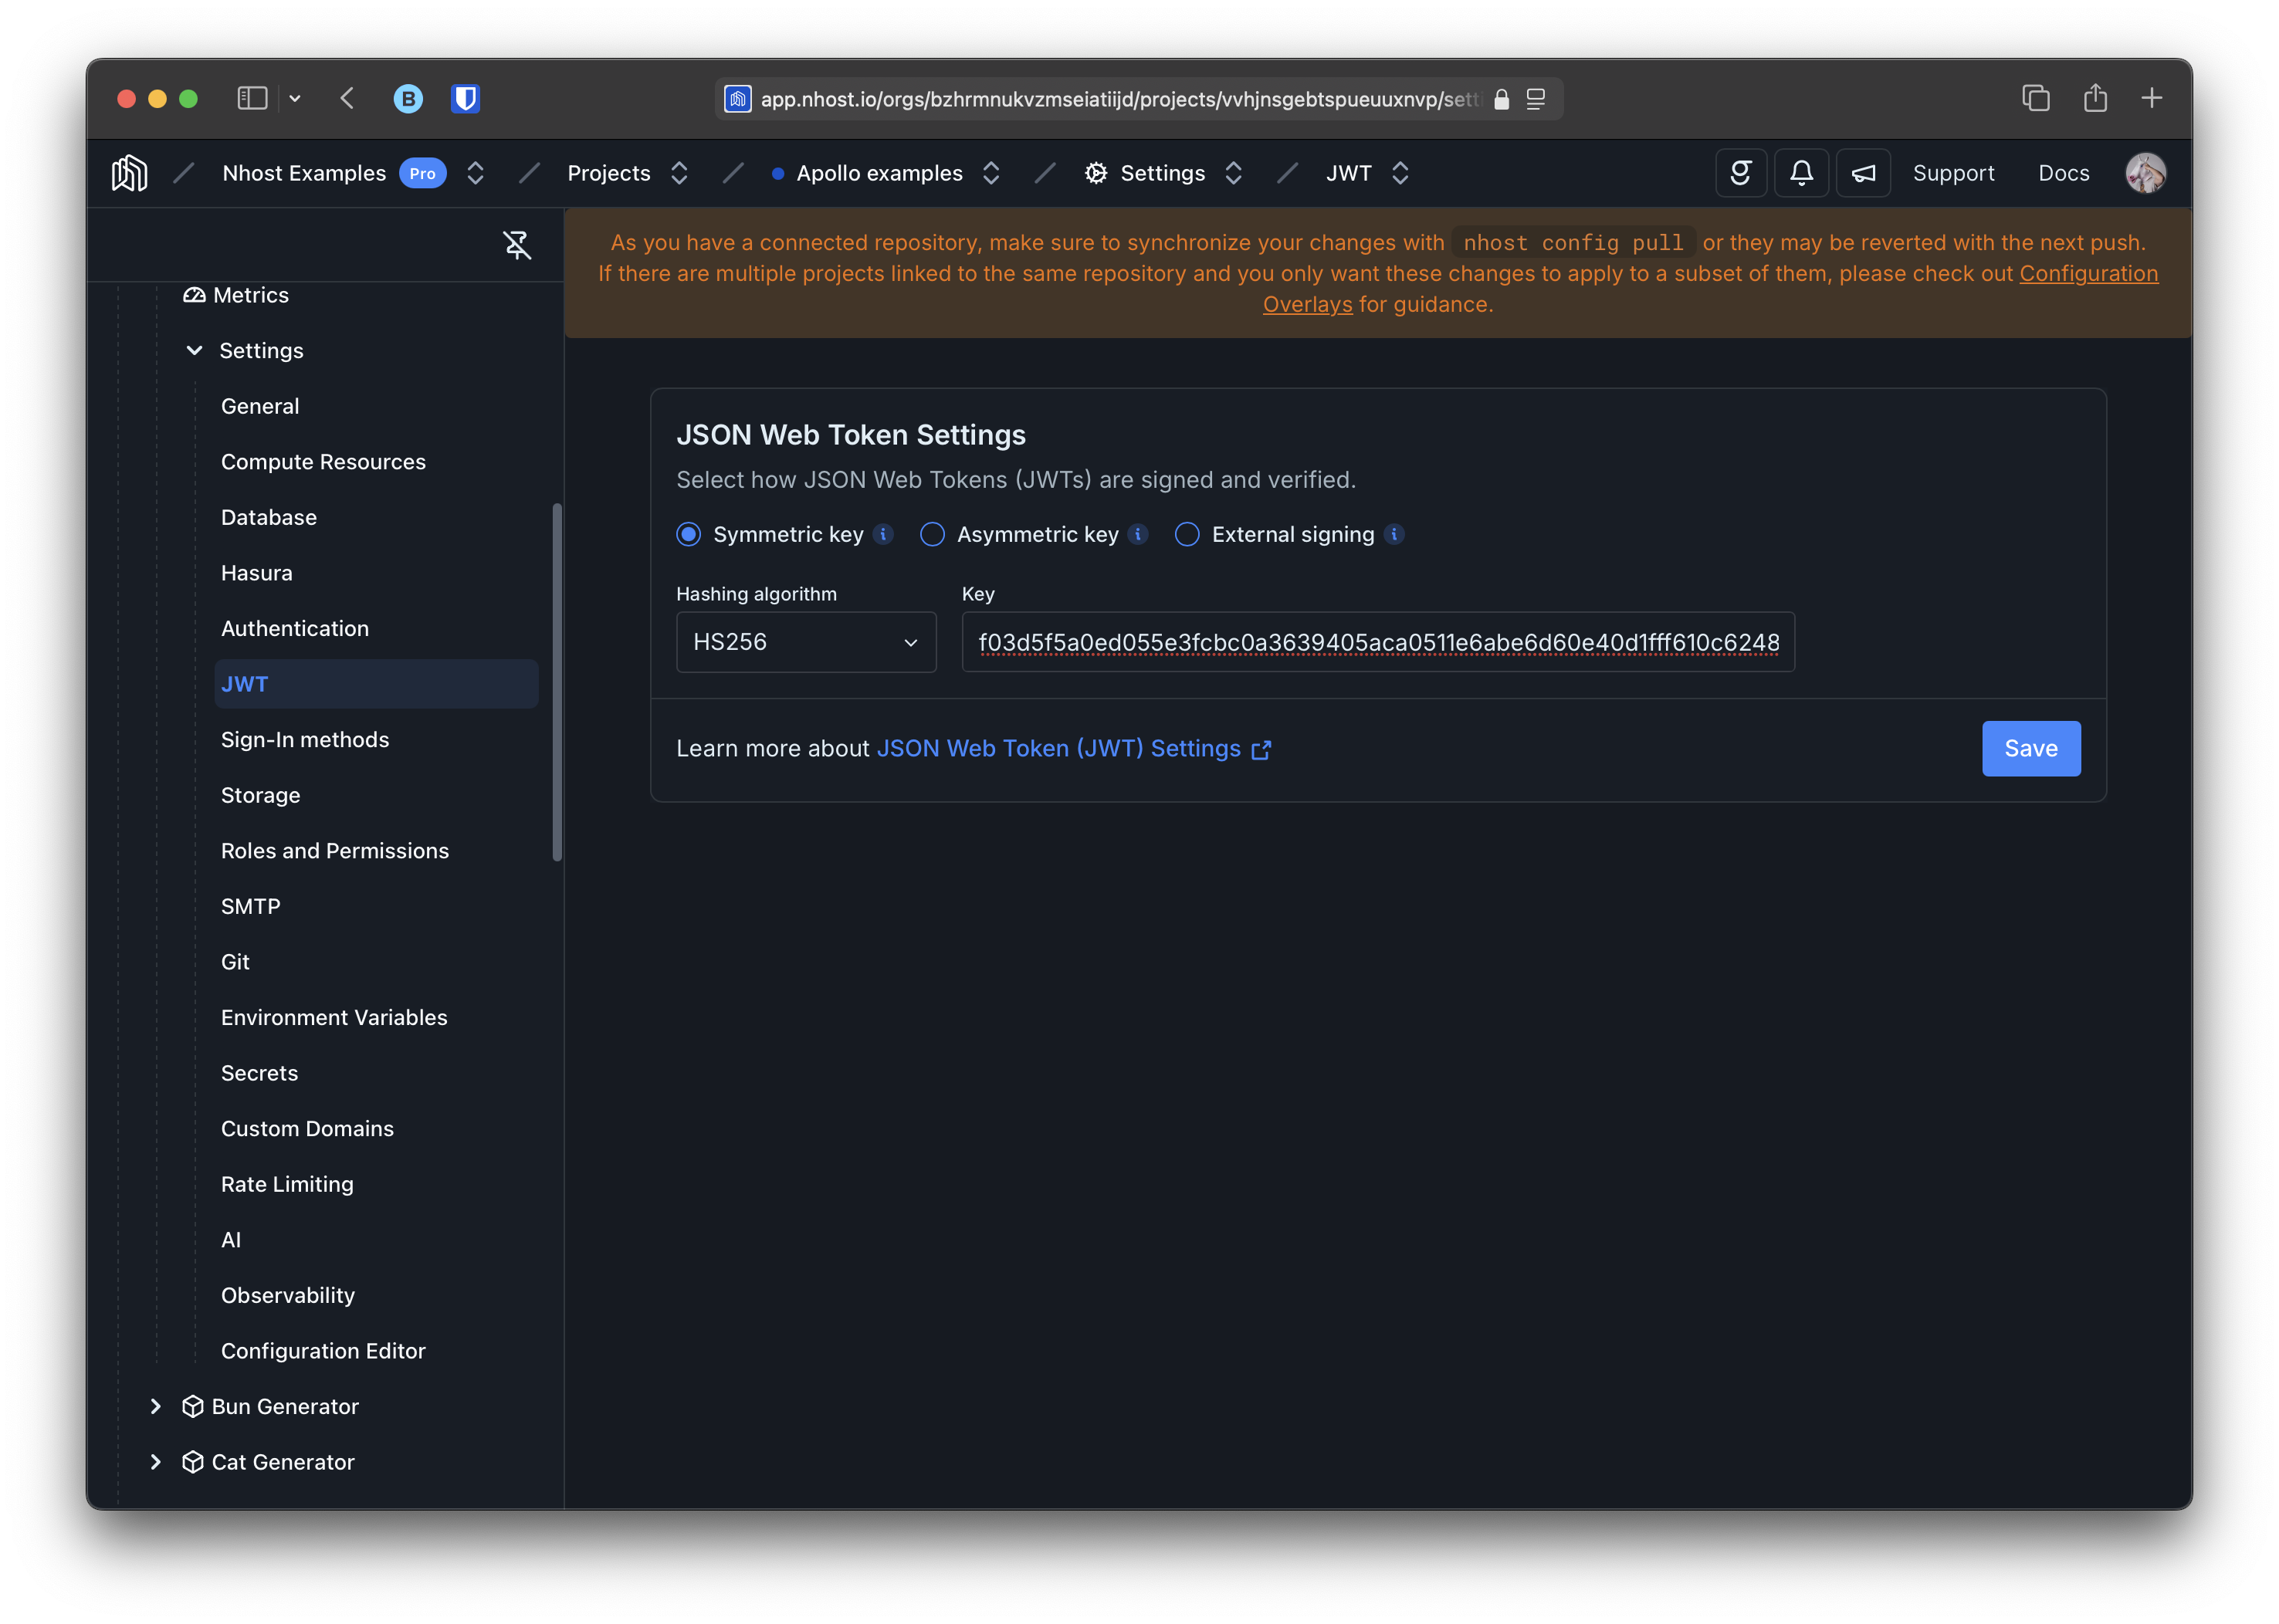Open the HS256 hashing algorithm dropdown
The width and height of the screenshot is (2279, 1624).
pos(805,642)
